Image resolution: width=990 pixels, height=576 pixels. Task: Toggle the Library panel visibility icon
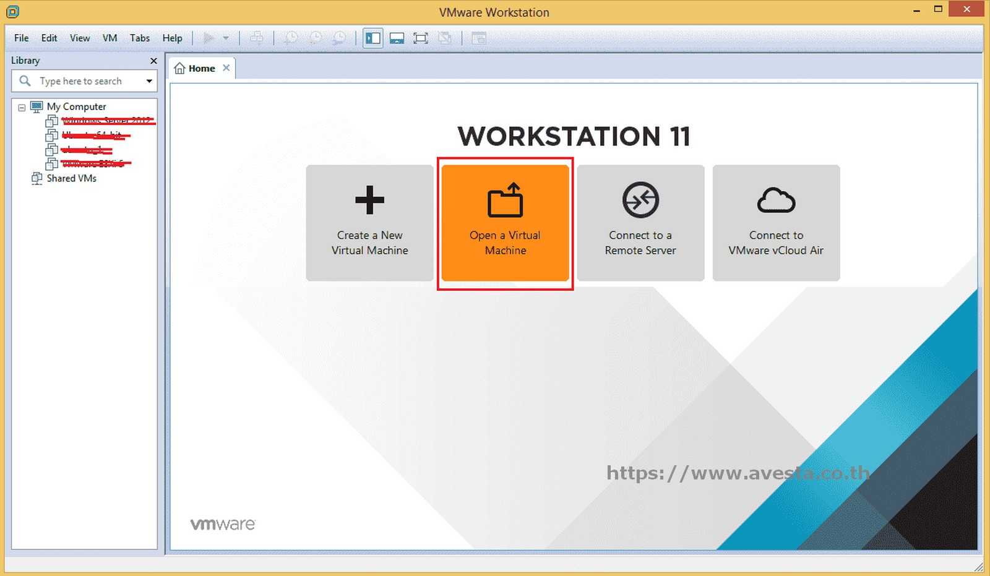point(372,38)
